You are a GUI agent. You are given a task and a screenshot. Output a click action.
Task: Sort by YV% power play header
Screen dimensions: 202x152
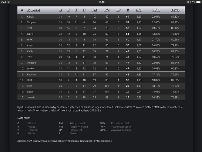[156, 10]
